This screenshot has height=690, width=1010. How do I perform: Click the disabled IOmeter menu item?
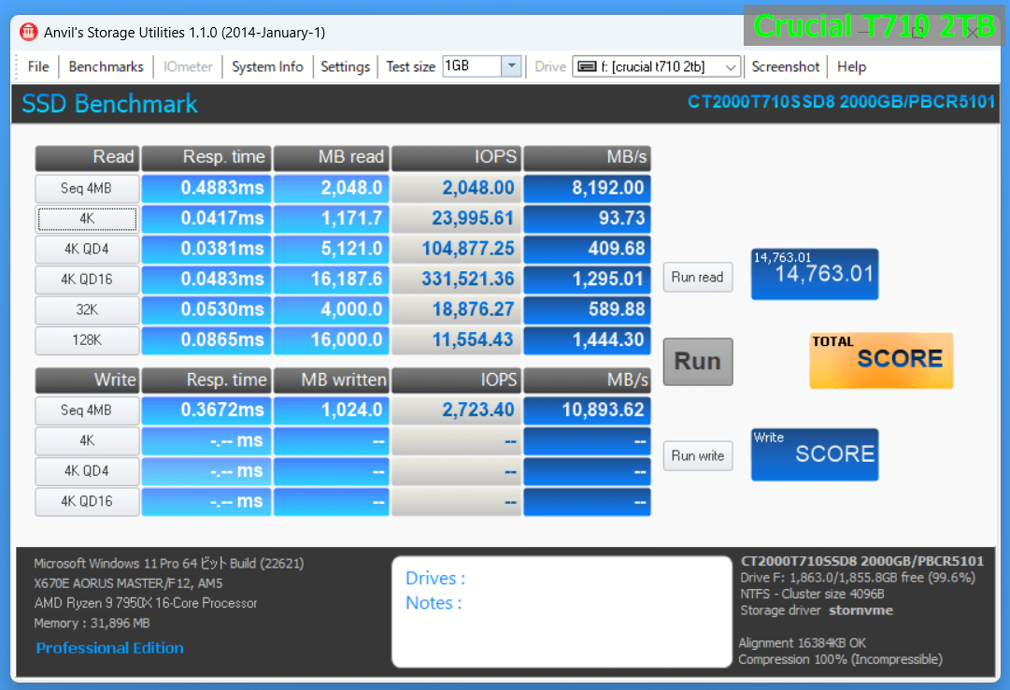(x=188, y=66)
